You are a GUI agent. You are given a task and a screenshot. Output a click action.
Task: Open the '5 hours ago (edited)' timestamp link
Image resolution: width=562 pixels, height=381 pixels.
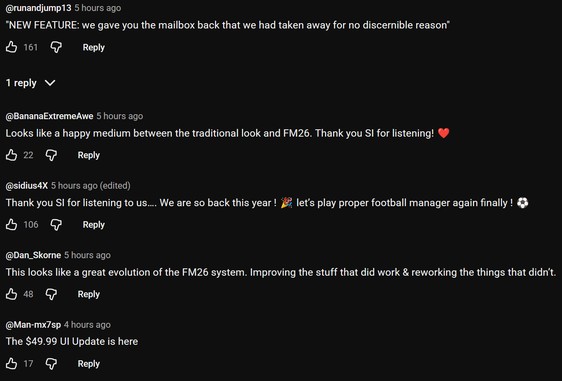pos(90,186)
